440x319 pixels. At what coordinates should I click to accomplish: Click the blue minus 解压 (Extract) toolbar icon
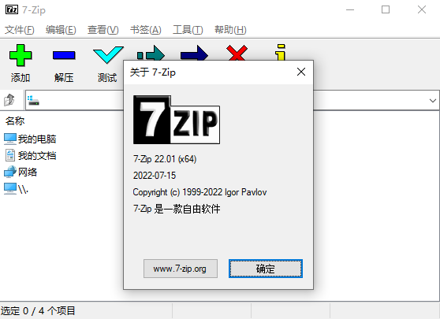64,55
